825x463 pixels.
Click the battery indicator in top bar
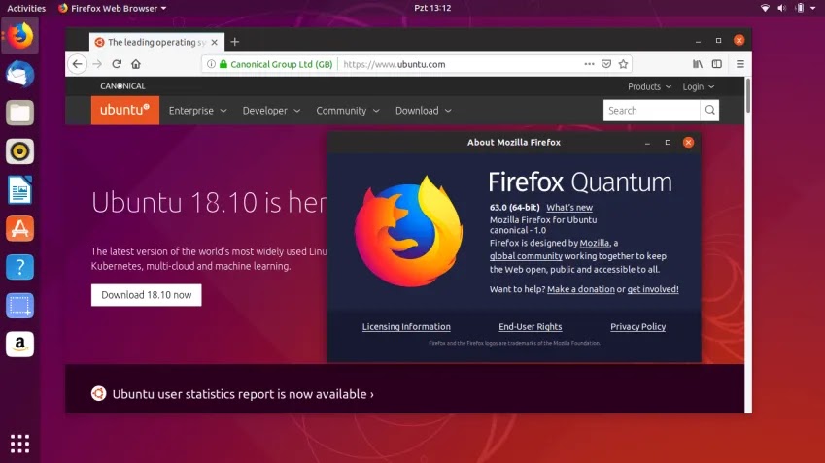tap(800, 8)
